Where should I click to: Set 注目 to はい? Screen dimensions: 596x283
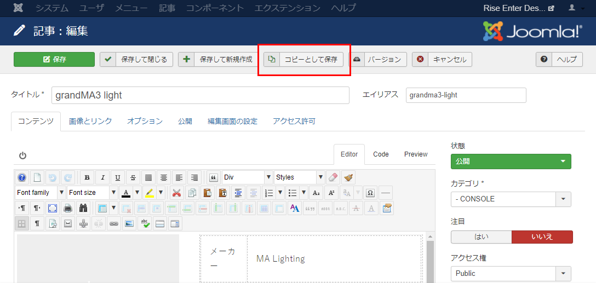coord(481,236)
